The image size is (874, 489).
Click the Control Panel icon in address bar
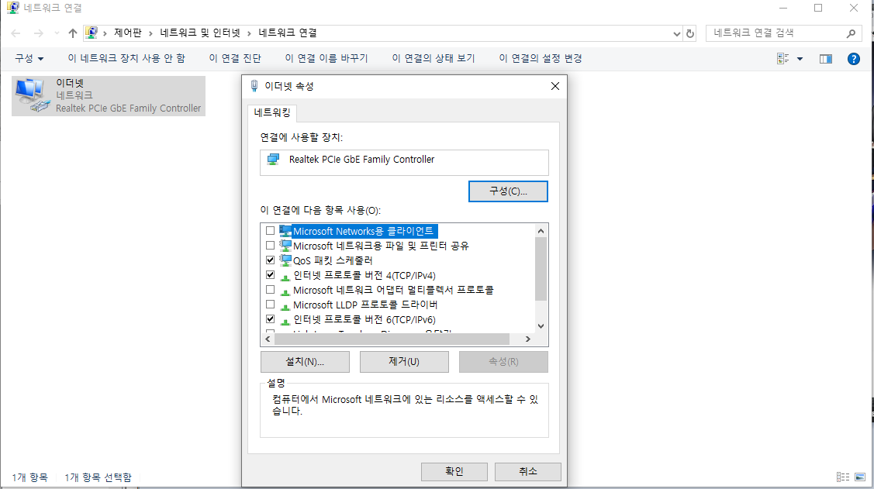tap(92, 33)
